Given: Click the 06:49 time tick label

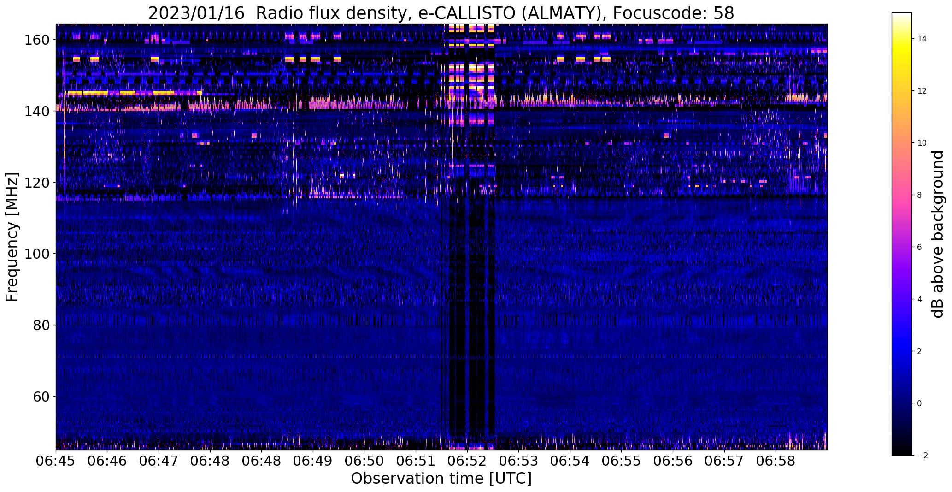Looking at the screenshot, I should coord(313,461).
